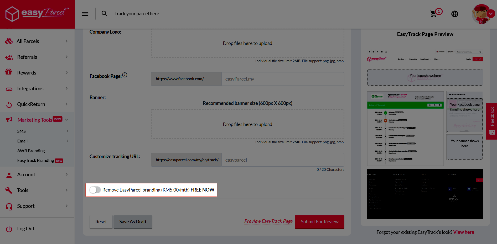Click the View here link at bottom right
Screen dimensions: 497x244
point(463,232)
